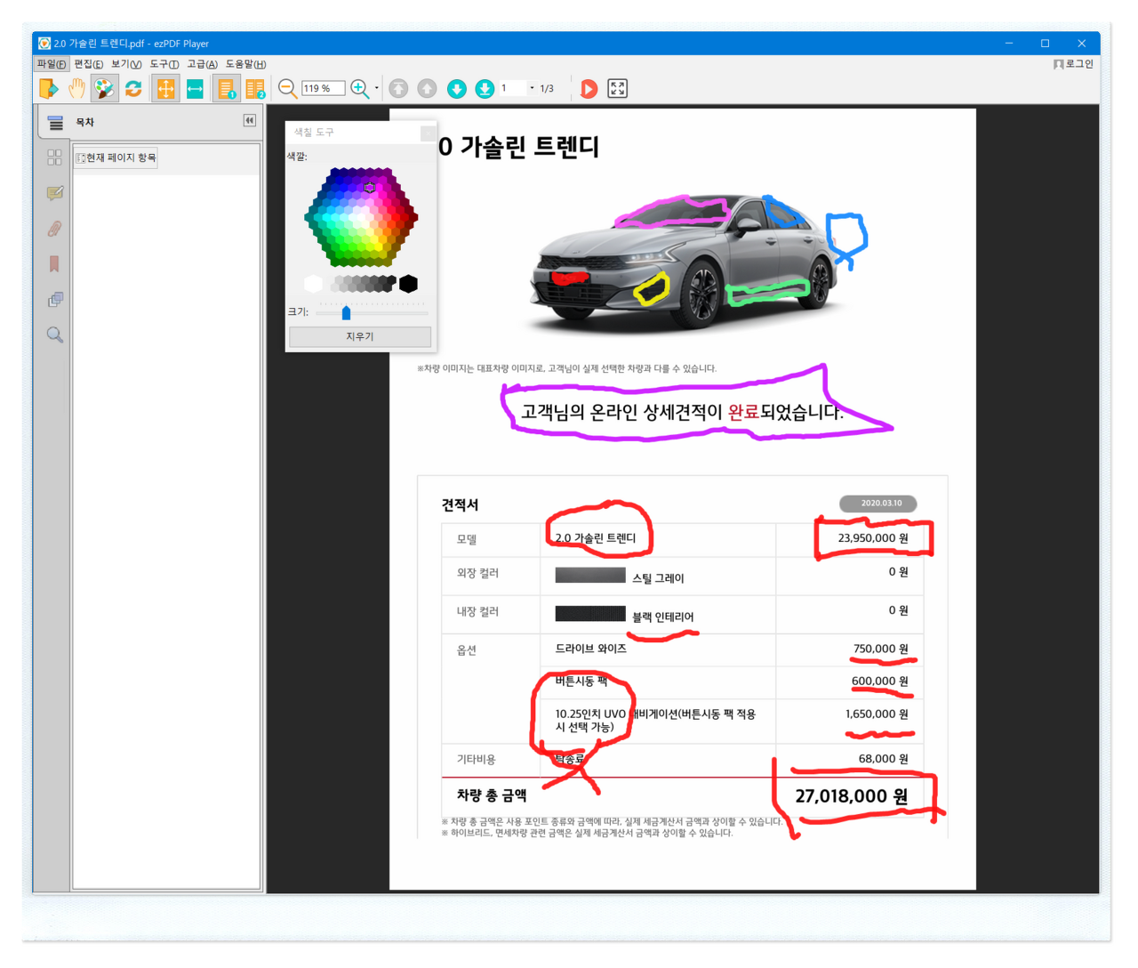Click the 119 % zoom field
Screen dimensions: 1138x968
coord(323,88)
